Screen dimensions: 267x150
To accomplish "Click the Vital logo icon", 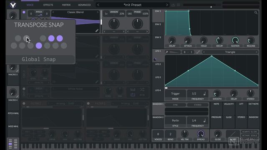I will (13, 5).
